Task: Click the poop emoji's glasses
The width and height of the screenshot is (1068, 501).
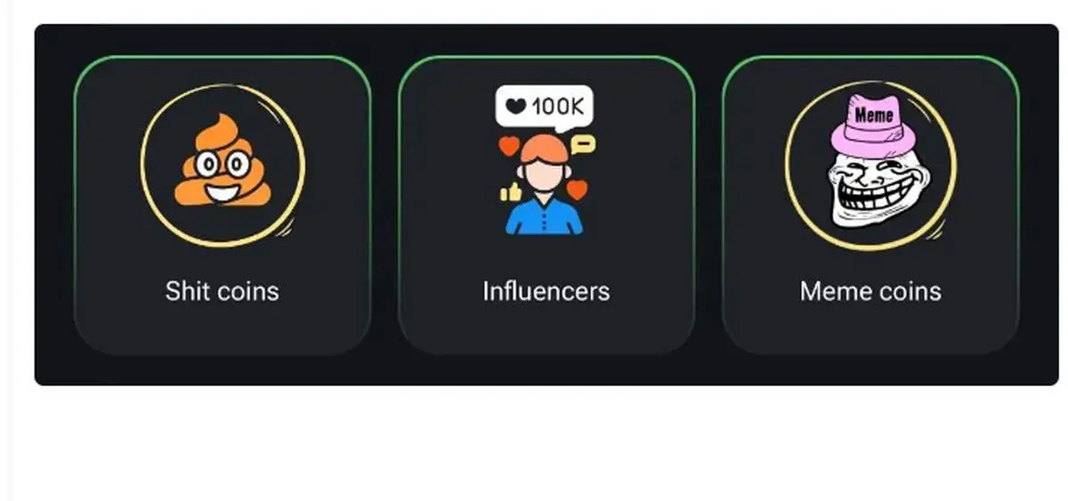Action: point(222,164)
